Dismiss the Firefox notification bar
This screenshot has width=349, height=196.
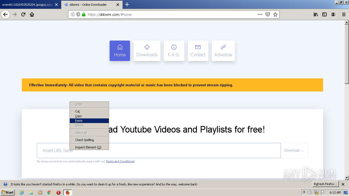point(343,184)
